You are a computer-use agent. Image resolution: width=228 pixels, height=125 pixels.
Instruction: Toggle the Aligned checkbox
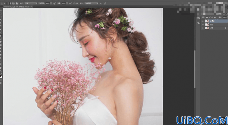tap(74, 3)
